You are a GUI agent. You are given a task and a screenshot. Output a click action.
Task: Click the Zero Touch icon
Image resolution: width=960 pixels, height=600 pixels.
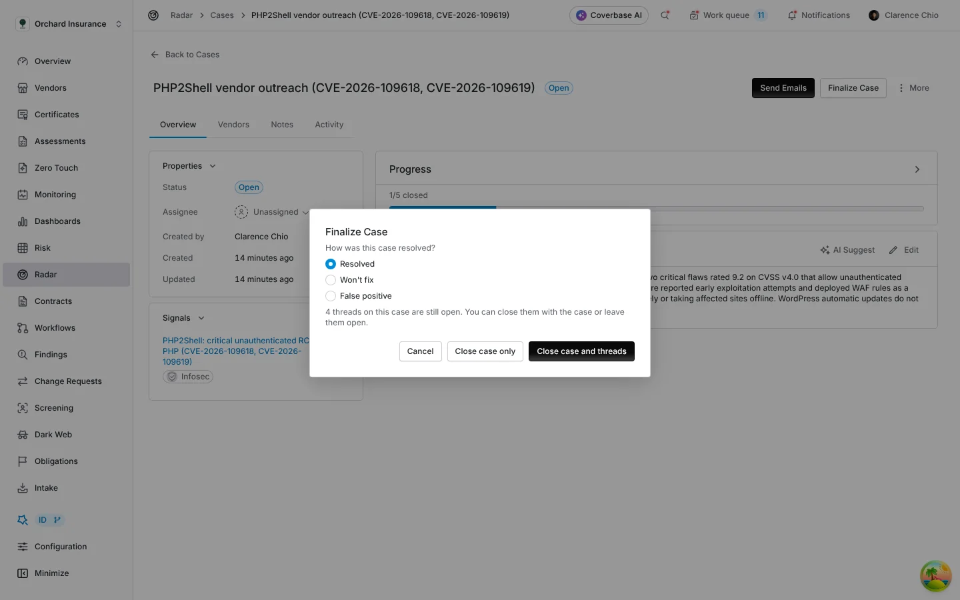pos(23,168)
